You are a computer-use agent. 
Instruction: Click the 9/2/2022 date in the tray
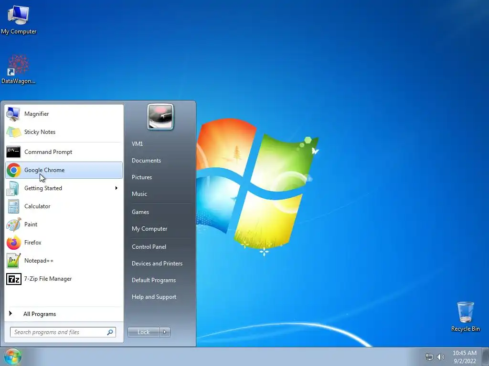click(465, 361)
